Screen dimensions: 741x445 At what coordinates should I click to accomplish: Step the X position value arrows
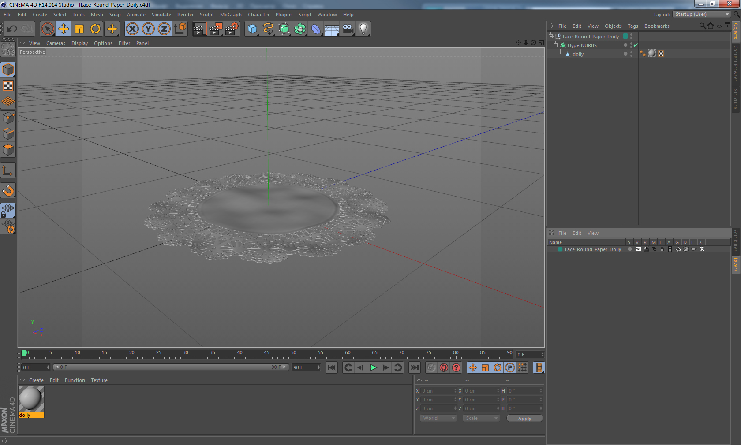(455, 391)
